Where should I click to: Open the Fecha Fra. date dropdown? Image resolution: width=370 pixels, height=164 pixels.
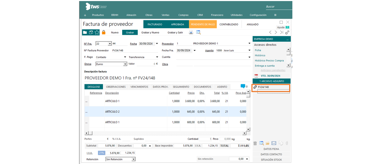tap(194, 50)
